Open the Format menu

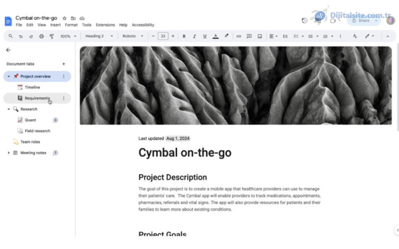coord(71,25)
